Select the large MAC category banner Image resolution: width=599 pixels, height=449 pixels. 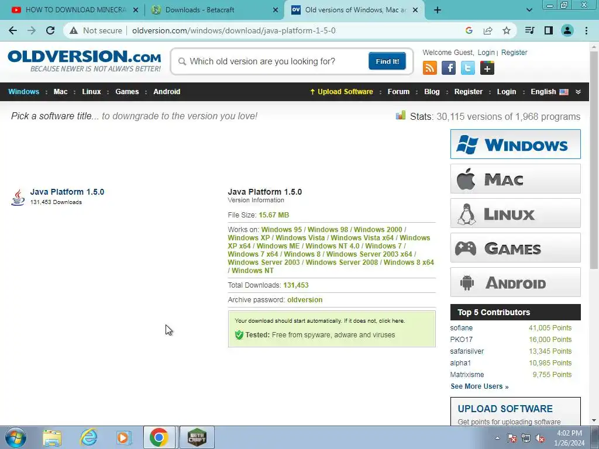[x=515, y=179]
